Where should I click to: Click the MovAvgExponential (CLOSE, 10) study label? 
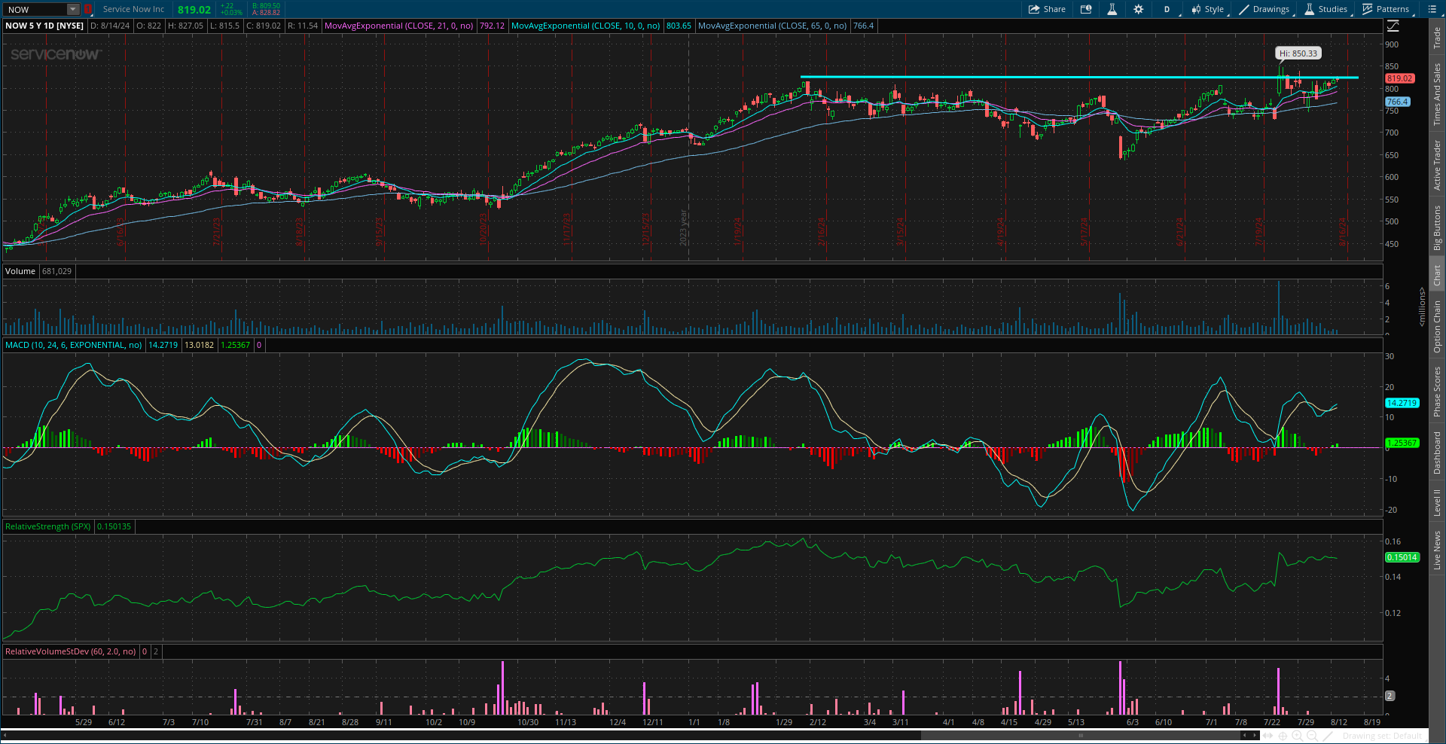tap(585, 26)
